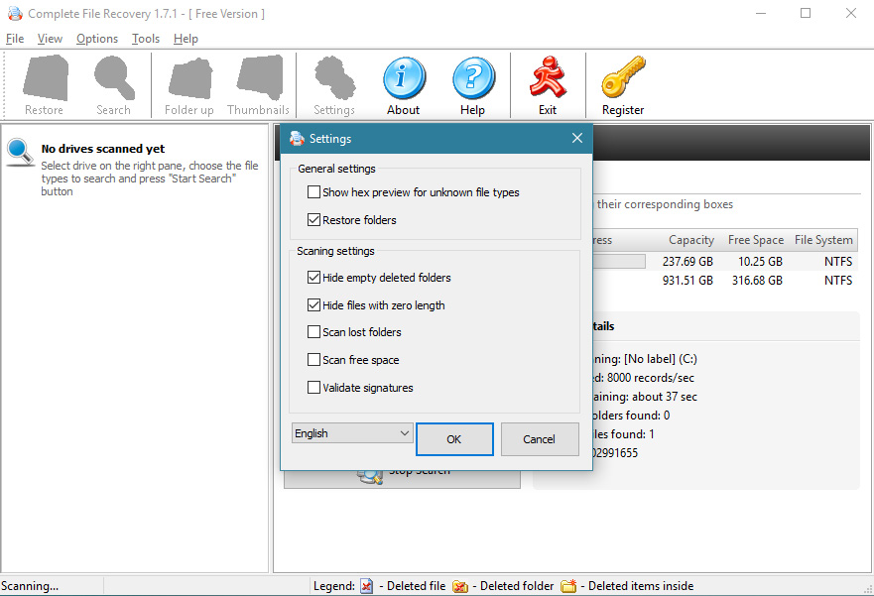The width and height of the screenshot is (874, 596).
Task: Enable the Scan lost folders option
Action: coord(313,332)
